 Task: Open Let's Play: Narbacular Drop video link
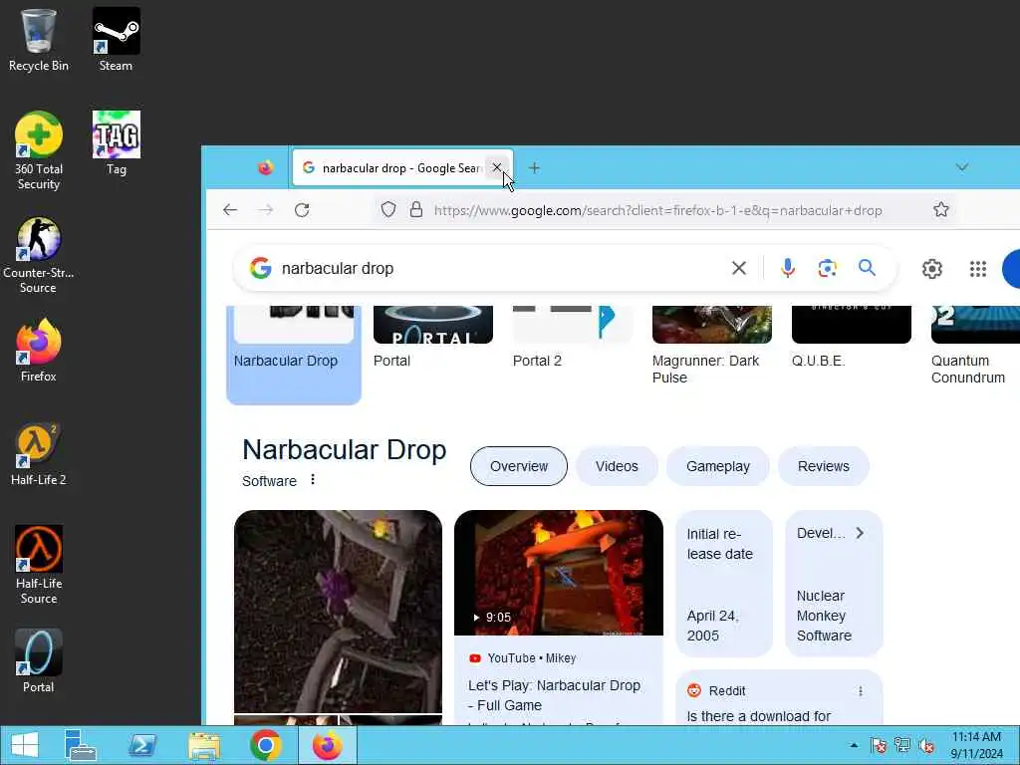tap(554, 695)
